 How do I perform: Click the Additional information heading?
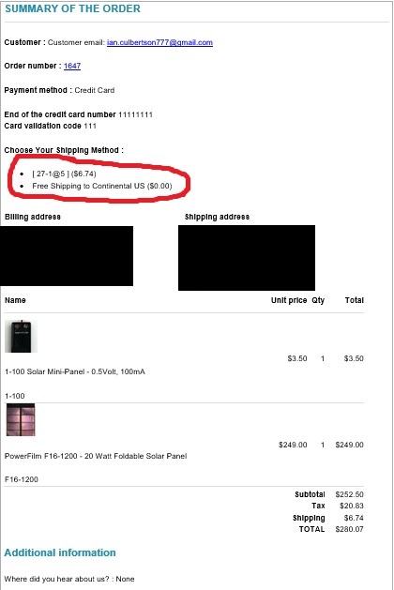60,552
